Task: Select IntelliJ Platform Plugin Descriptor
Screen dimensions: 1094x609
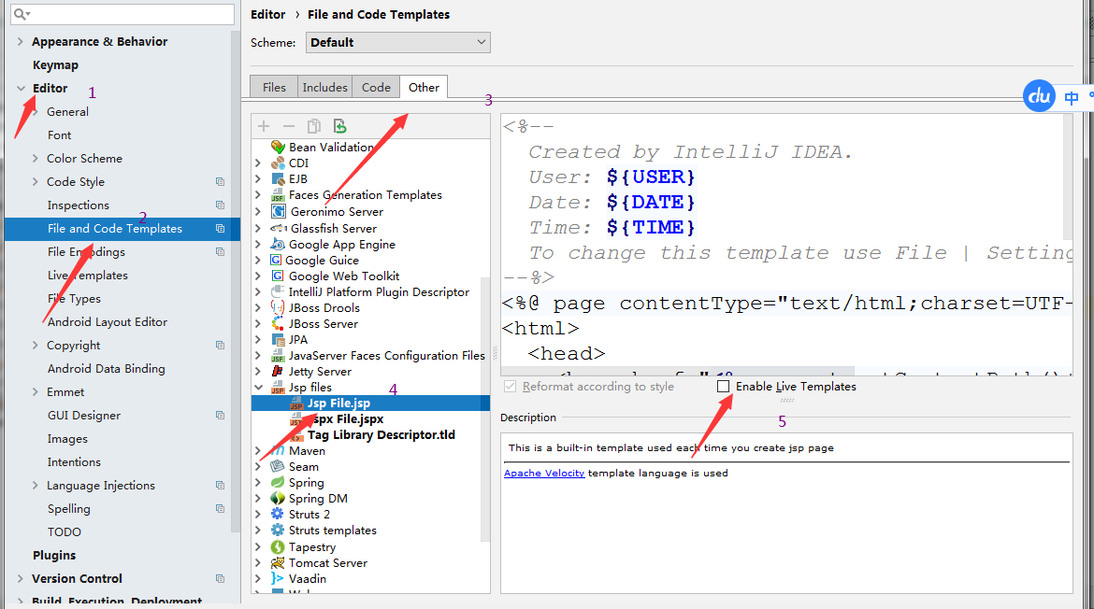Action: (379, 292)
